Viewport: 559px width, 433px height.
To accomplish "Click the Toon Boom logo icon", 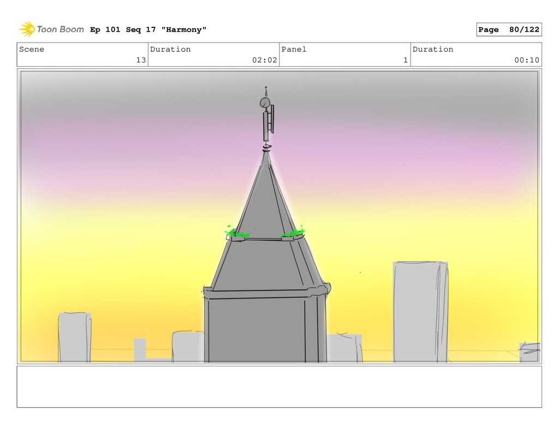I will point(27,29).
